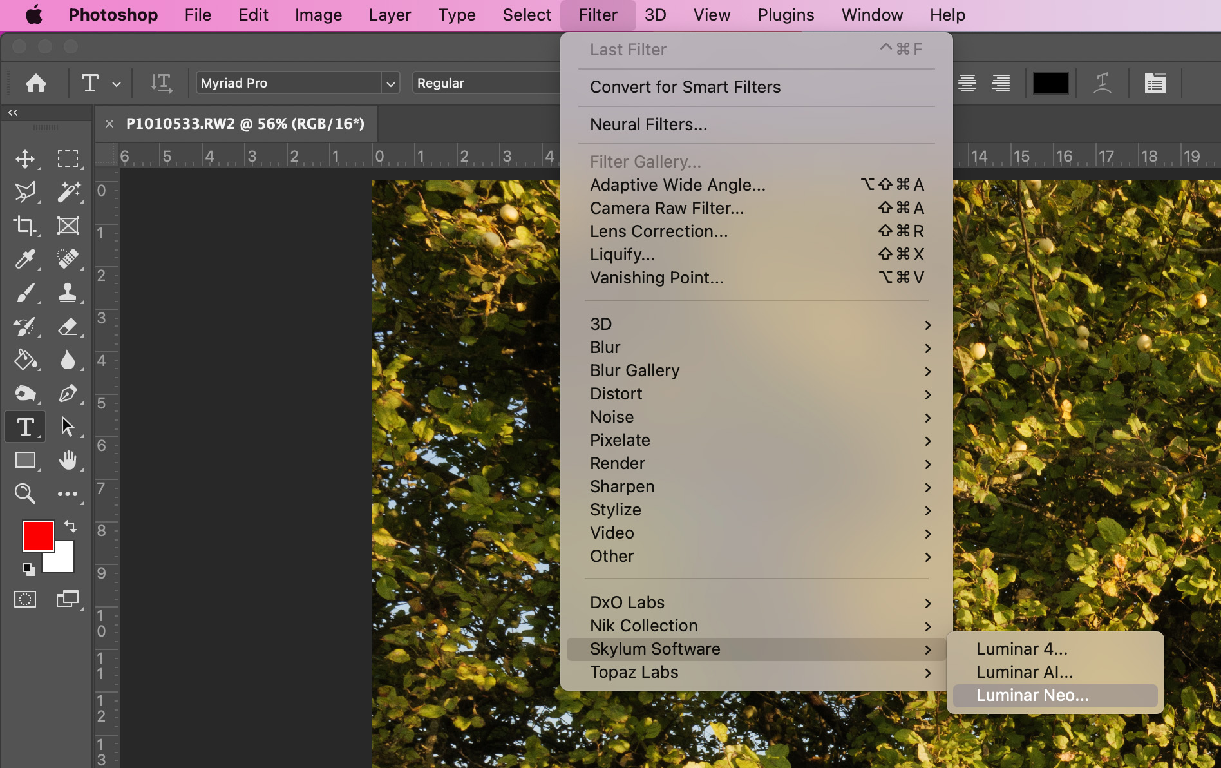1221x768 pixels.
Task: Select the Polygonal Lasso tool
Action: (x=25, y=192)
